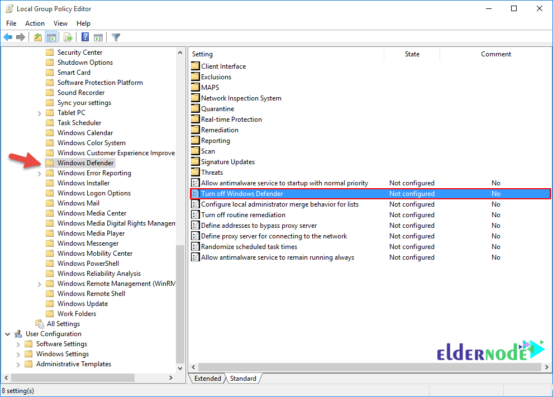Sort by the Comment column header
553x397 pixels.
pyautogui.click(x=496, y=54)
